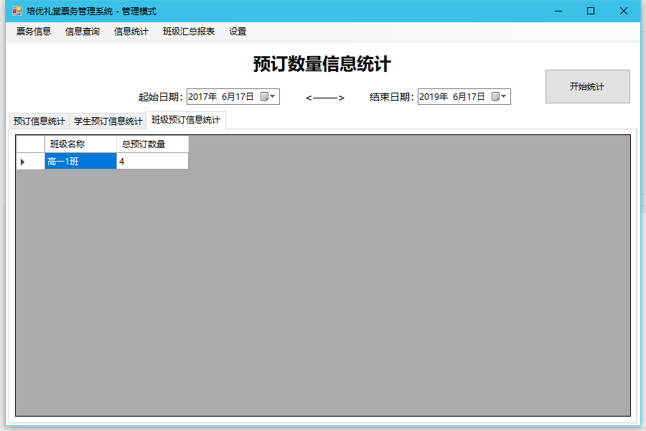Open the 班级汇总报表 menu
This screenshot has height=431, width=646.
(189, 32)
